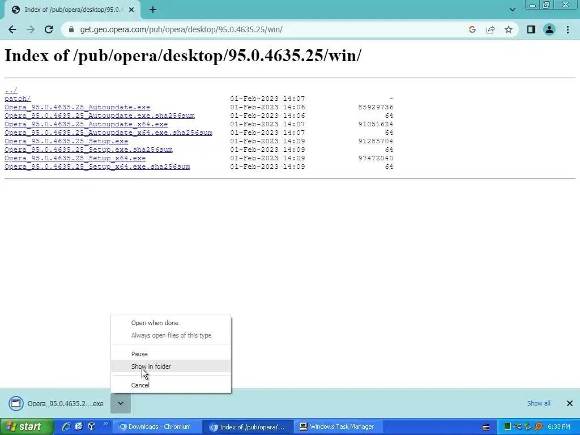
Task: Open a new tab with plus button
Action: click(x=153, y=10)
